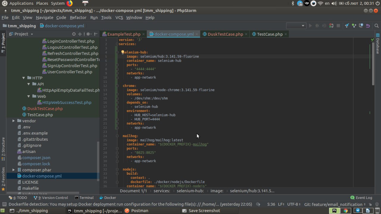Click the Debug bug toolbar icon
Image resolution: width=381 pixels, height=214 pixels.
pos(317,26)
